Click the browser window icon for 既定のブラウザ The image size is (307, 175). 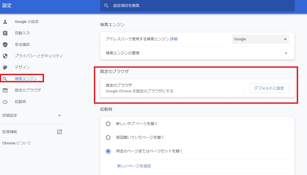tap(5, 90)
